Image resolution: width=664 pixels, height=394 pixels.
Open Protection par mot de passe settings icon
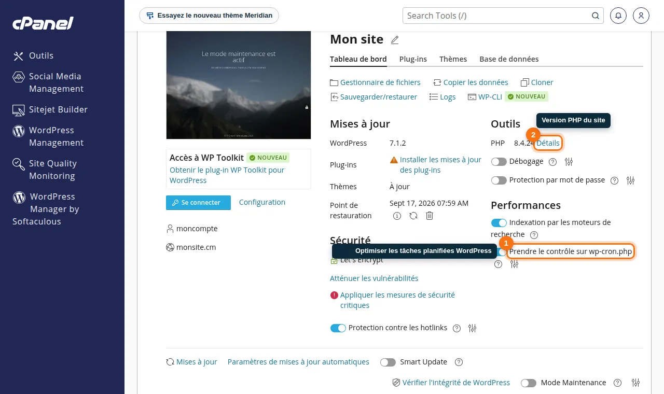[x=631, y=180]
